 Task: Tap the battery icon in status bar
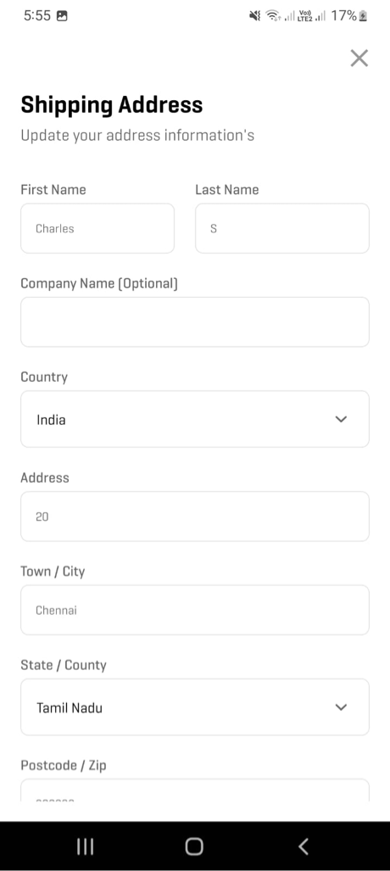coord(363,16)
